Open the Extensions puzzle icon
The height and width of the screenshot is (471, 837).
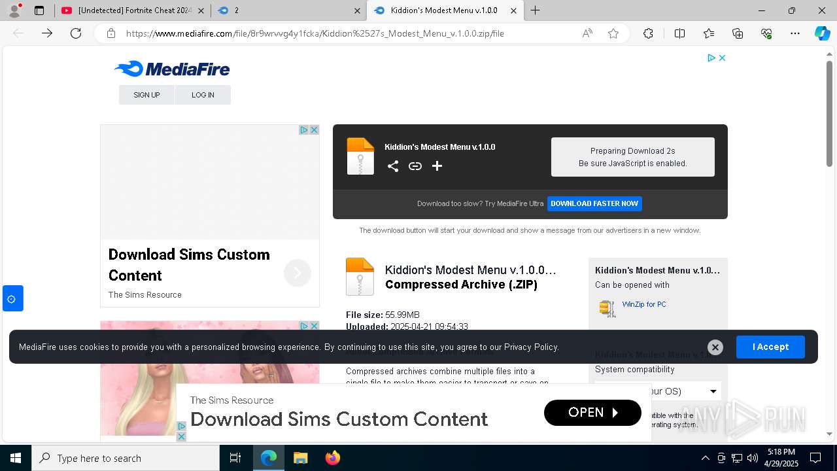648,33
